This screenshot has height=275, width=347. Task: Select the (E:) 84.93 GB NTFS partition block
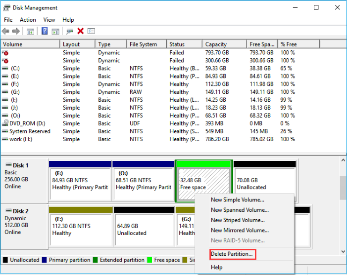pyautogui.click(x=80, y=181)
